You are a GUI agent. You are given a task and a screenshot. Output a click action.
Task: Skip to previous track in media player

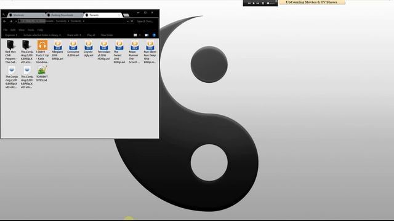249,3
